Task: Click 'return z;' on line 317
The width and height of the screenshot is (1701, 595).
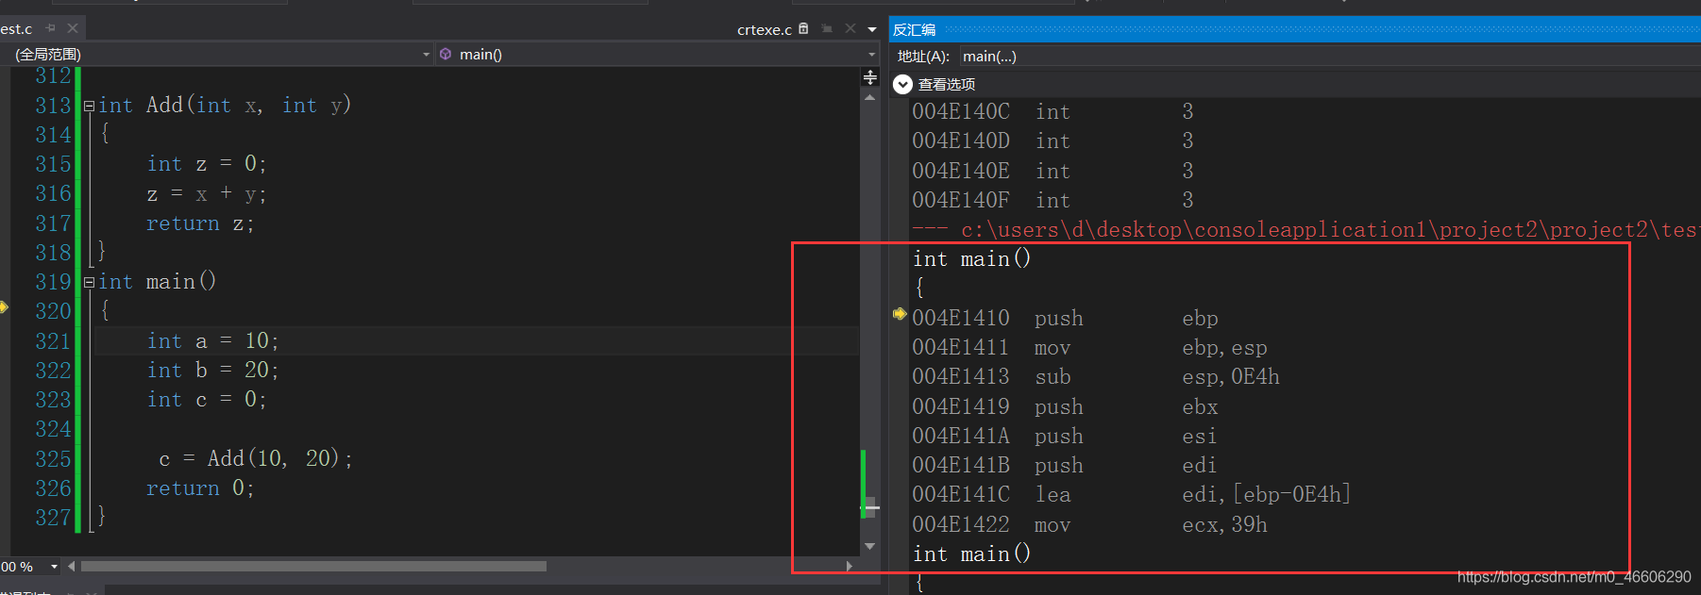Action: pyautogui.click(x=200, y=223)
